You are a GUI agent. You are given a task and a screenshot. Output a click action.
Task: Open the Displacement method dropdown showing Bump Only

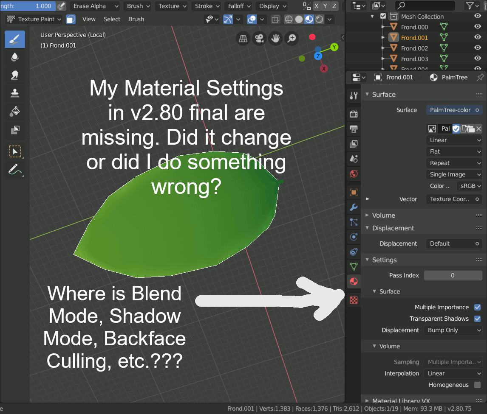(x=453, y=330)
